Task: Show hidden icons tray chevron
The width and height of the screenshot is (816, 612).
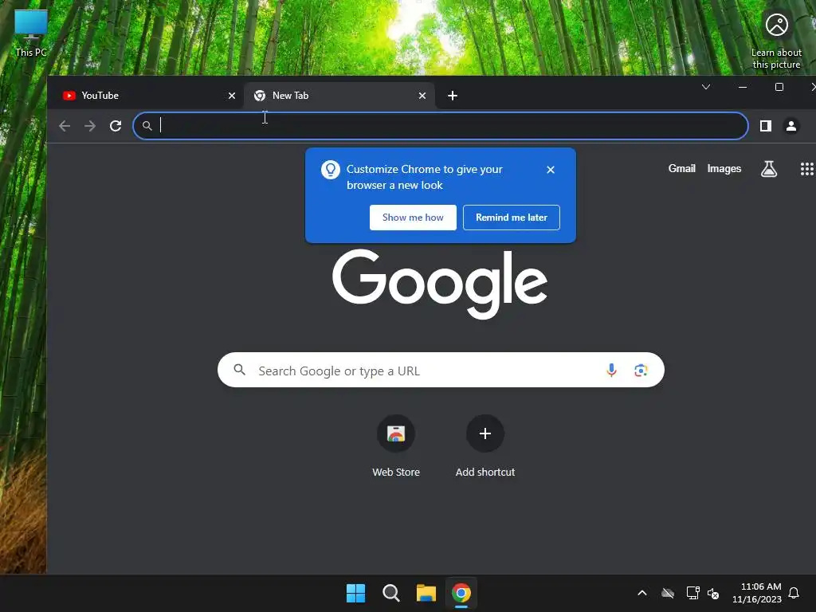Action: 642,593
